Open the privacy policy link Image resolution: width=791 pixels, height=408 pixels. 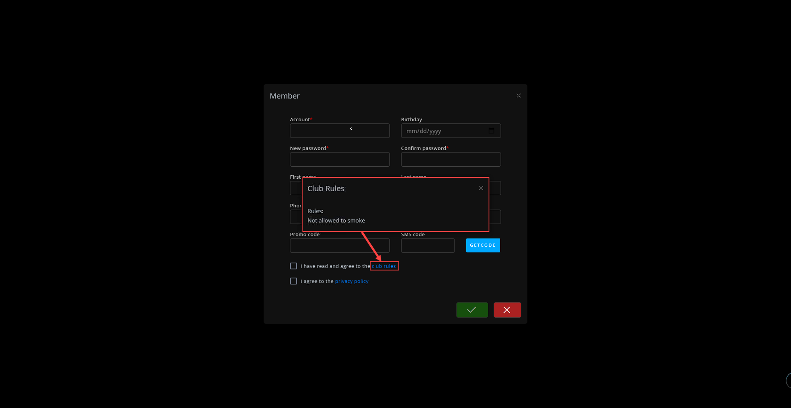[351, 281]
